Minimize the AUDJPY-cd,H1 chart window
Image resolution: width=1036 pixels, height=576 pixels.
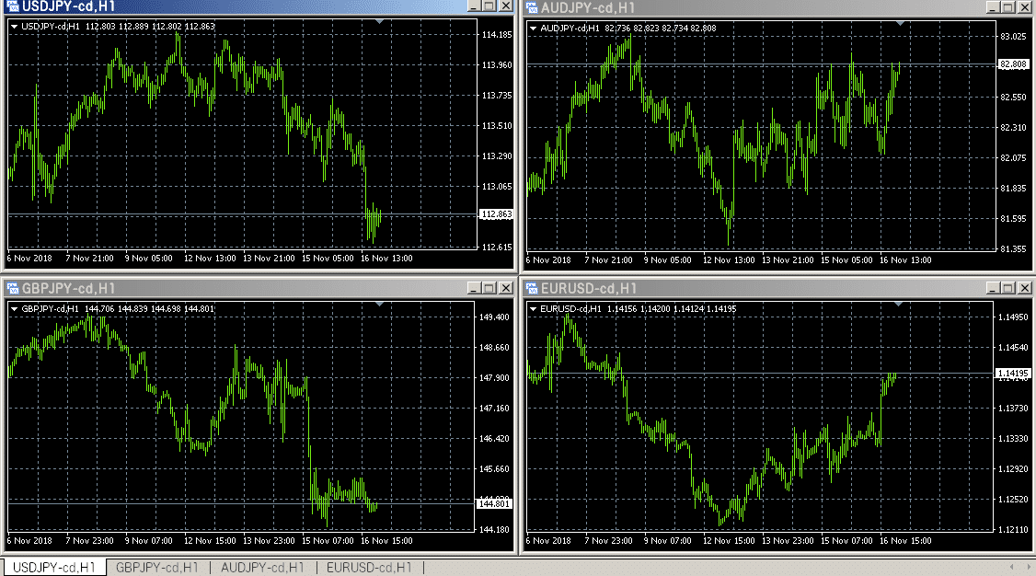pyautogui.click(x=993, y=7)
